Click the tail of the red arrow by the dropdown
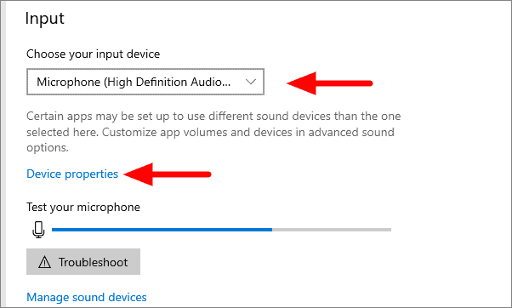 tap(344, 83)
